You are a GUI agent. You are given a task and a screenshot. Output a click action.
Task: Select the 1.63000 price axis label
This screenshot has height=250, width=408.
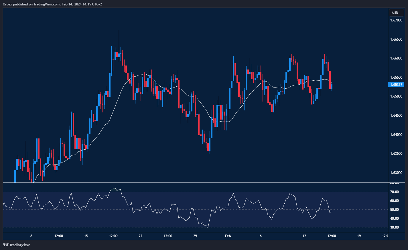point(396,173)
